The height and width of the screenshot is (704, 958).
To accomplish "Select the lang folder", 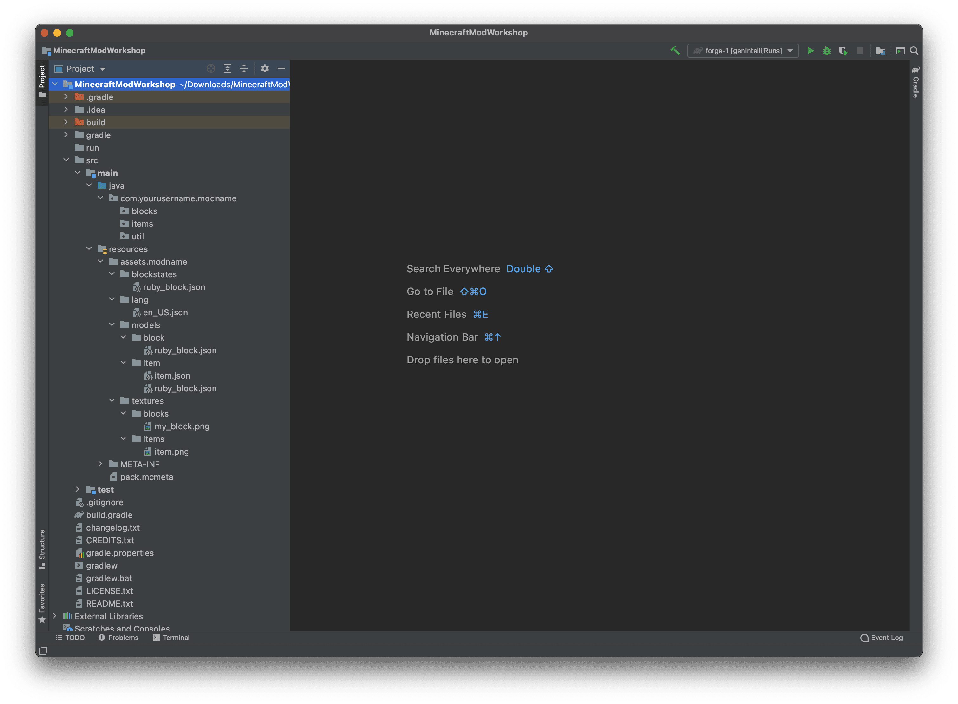I will pos(134,299).
